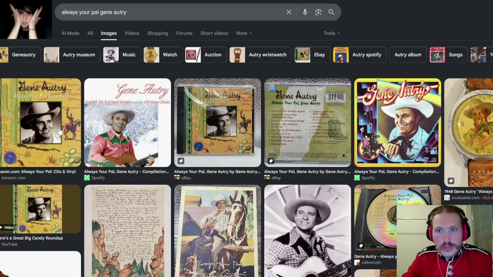
Task: Click Autry wristwatch chip thumbnail icon
Action: pyautogui.click(x=237, y=55)
